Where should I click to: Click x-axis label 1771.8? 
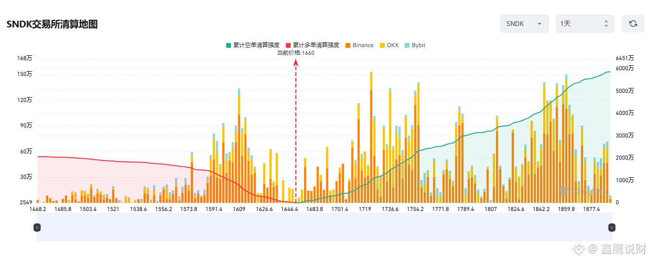[440, 209]
